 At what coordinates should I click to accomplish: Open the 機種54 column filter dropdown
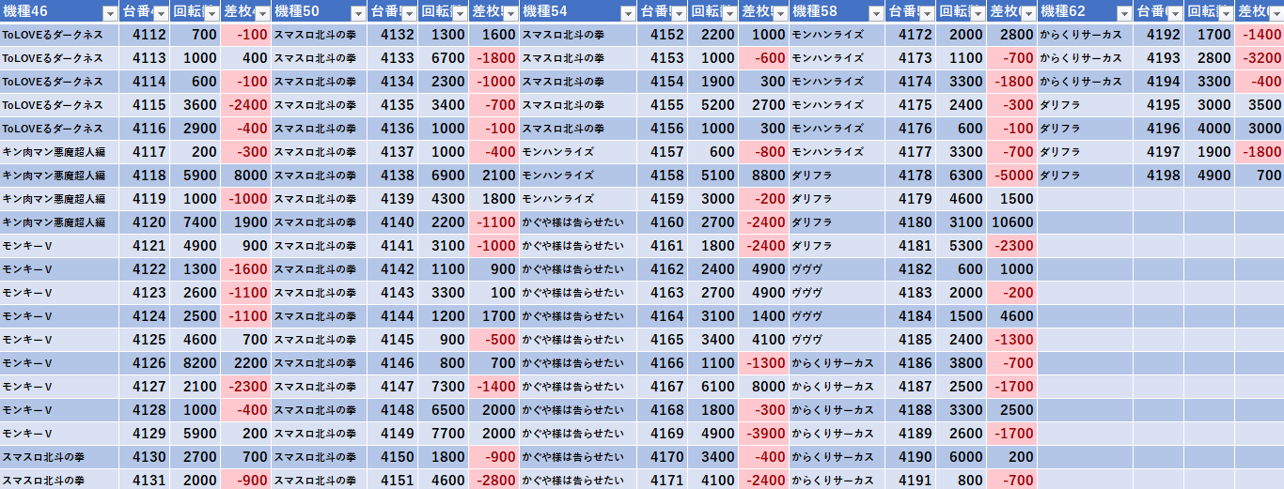tap(626, 13)
